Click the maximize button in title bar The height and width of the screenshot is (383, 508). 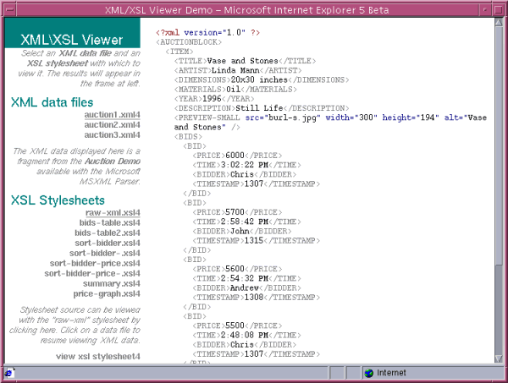499,9
